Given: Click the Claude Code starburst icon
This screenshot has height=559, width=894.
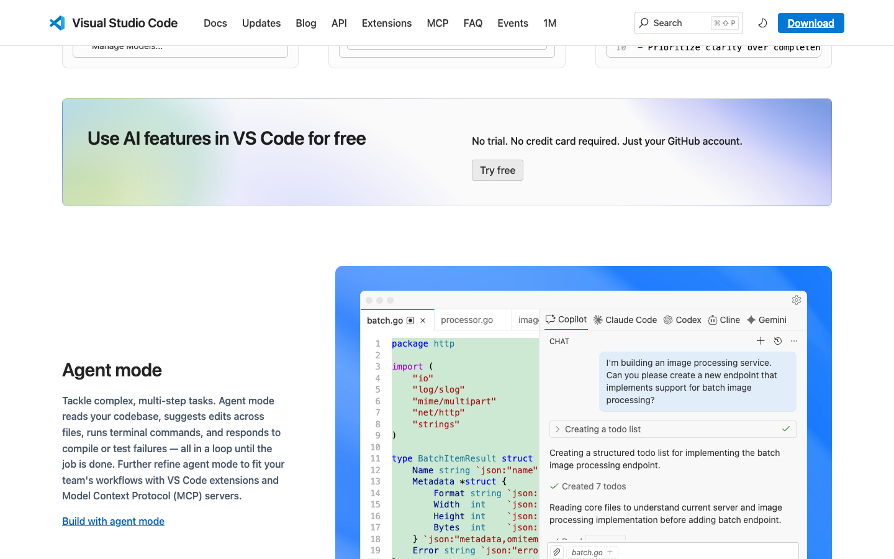Looking at the screenshot, I should (598, 320).
